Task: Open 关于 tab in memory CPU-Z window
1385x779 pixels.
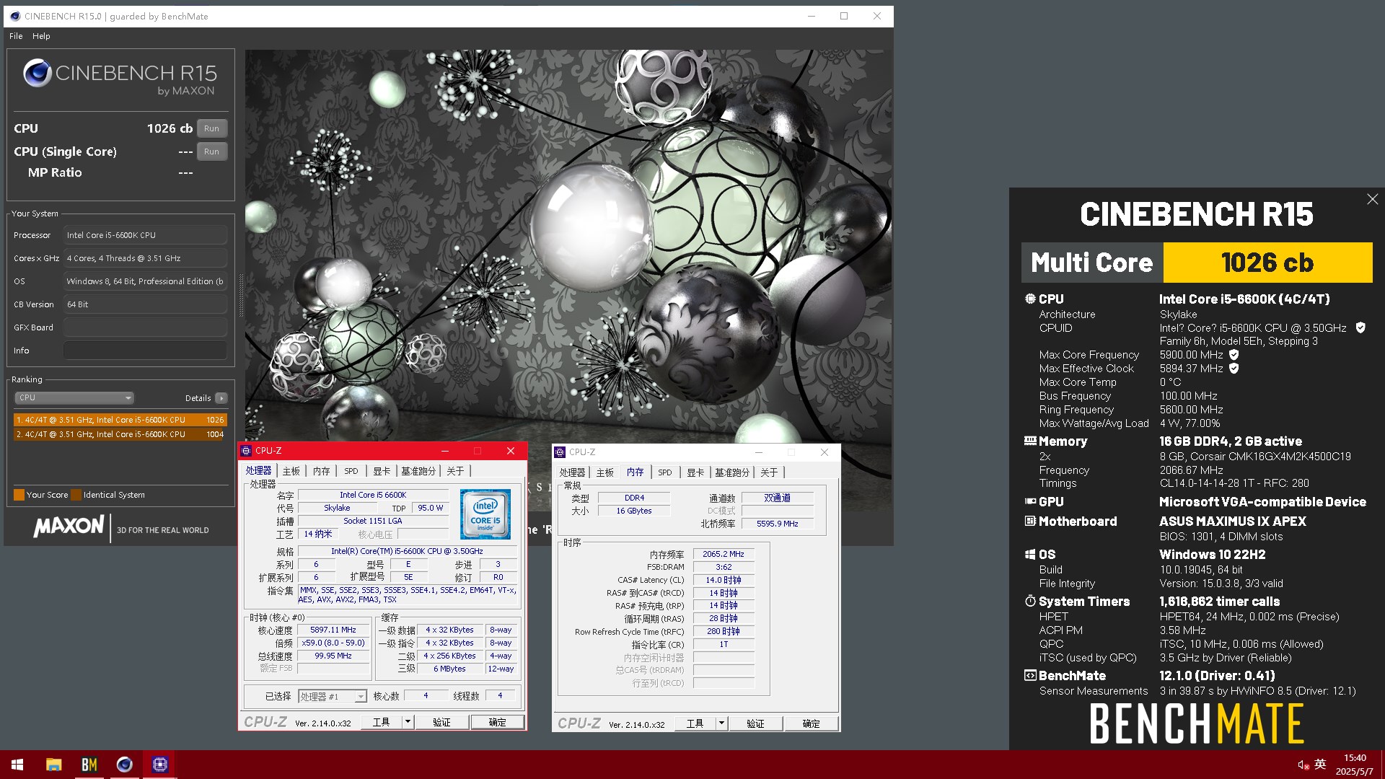Action: 769,472
